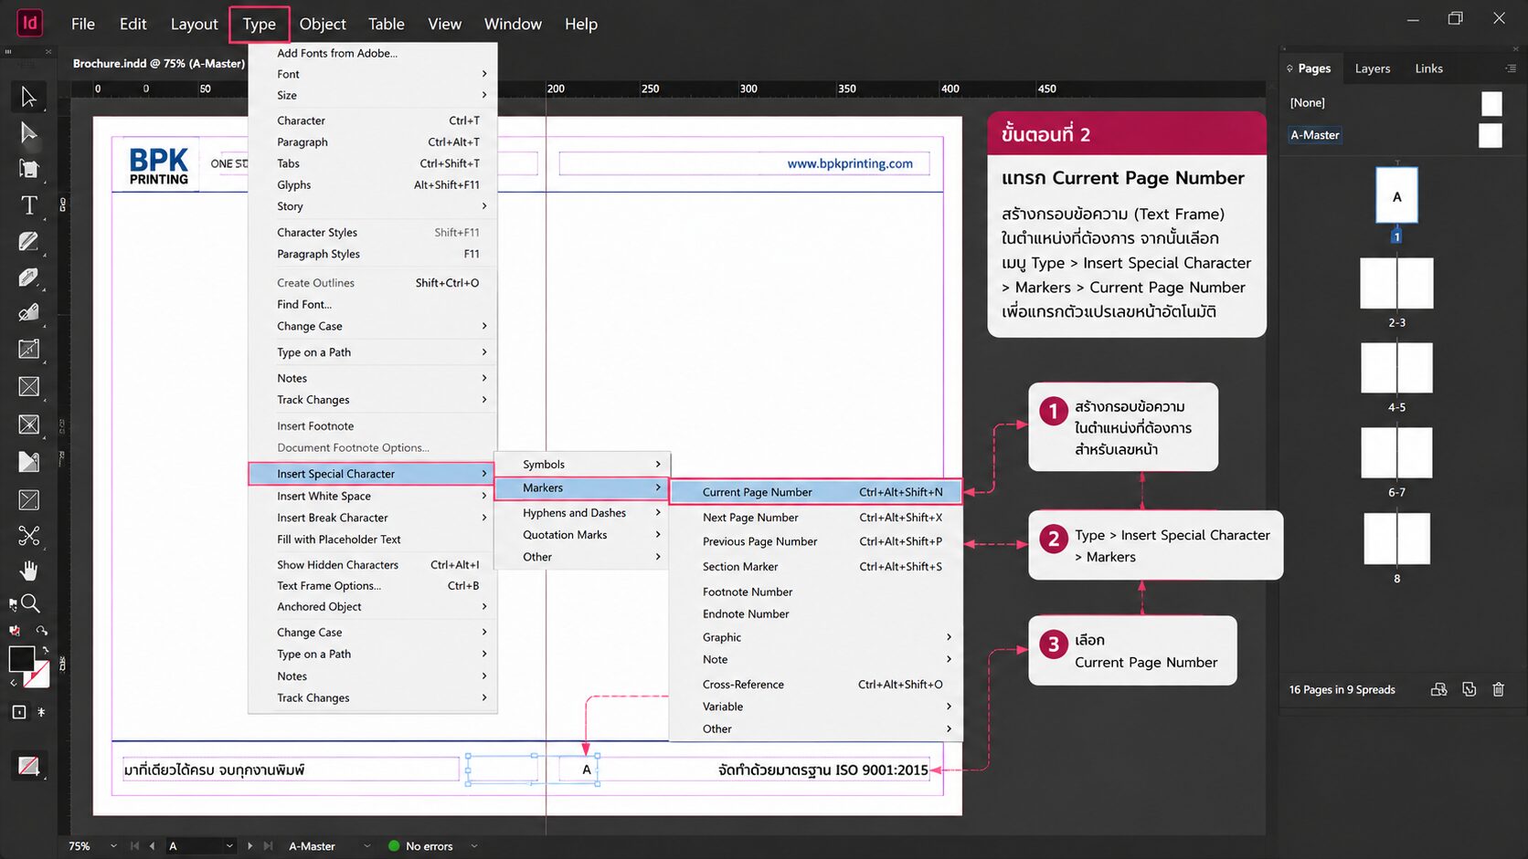Select the 4-5 spread thumbnail
The height and width of the screenshot is (859, 1528).
(x=1396, y=368)
